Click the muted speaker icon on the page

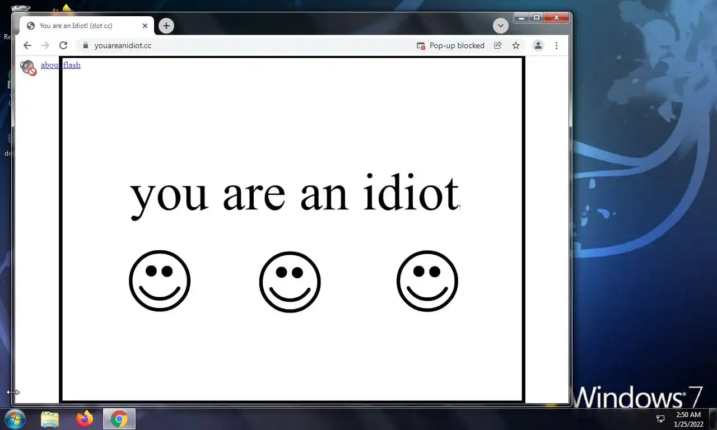click(28, 67)
